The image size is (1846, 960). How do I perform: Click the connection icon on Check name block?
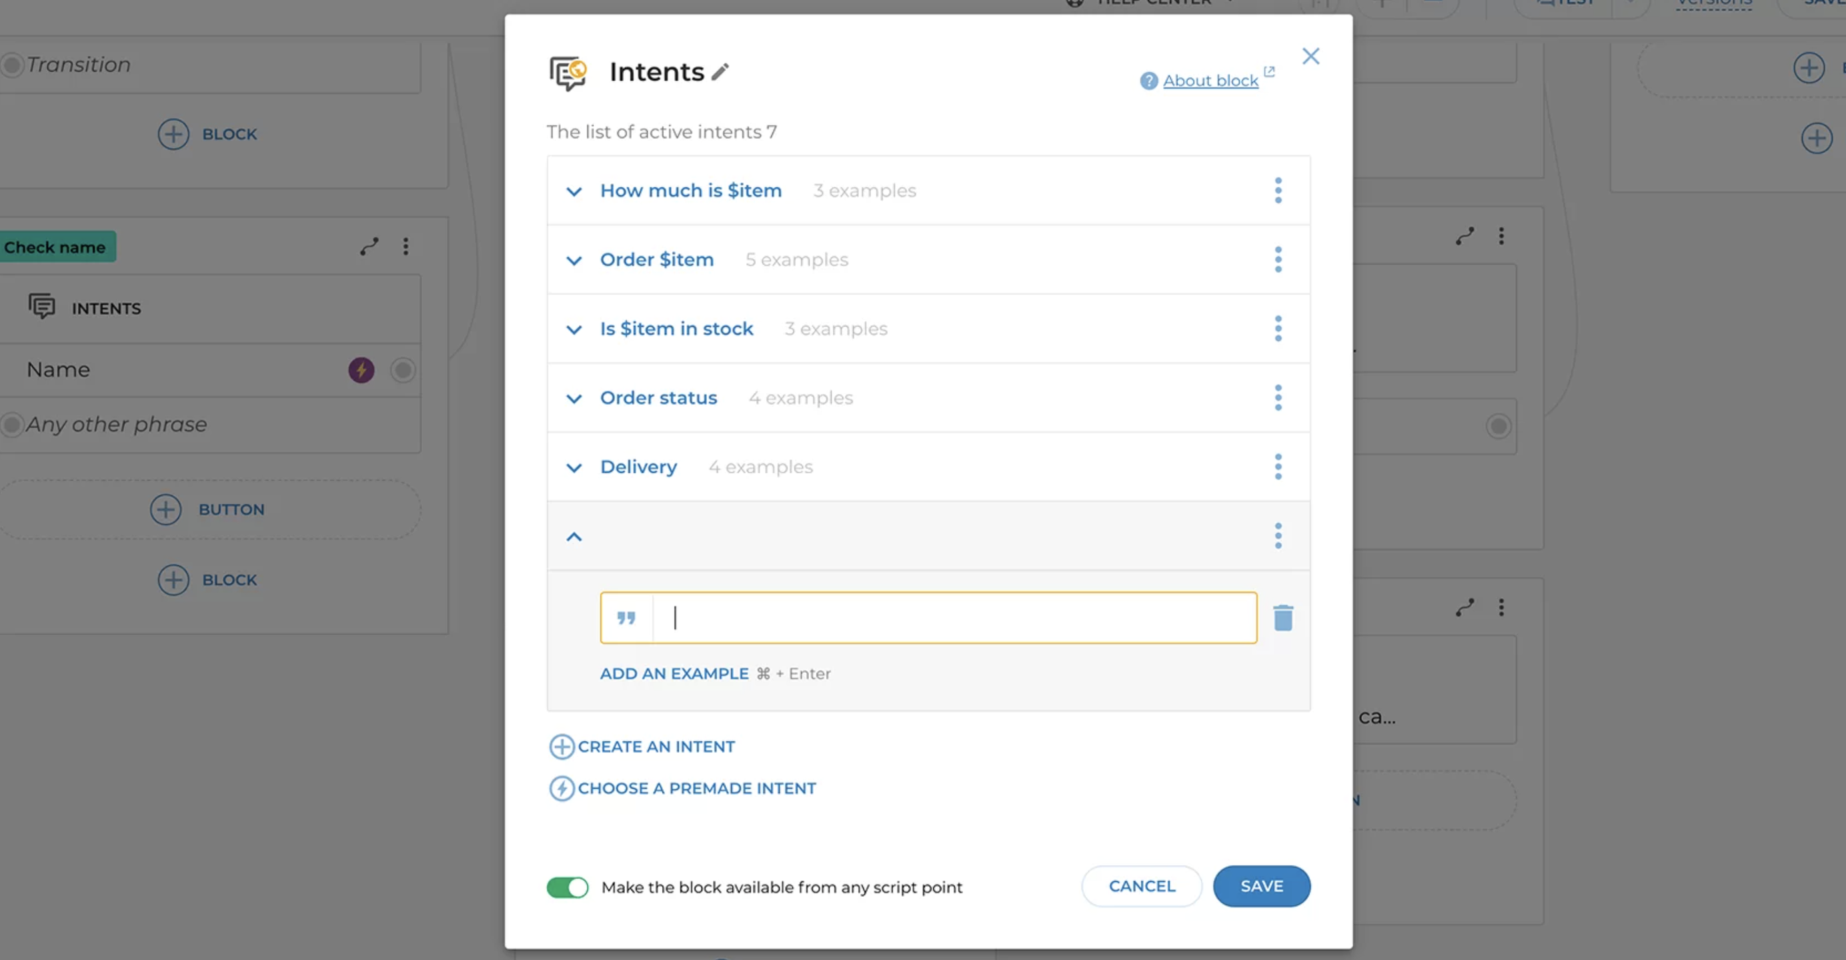369,247
